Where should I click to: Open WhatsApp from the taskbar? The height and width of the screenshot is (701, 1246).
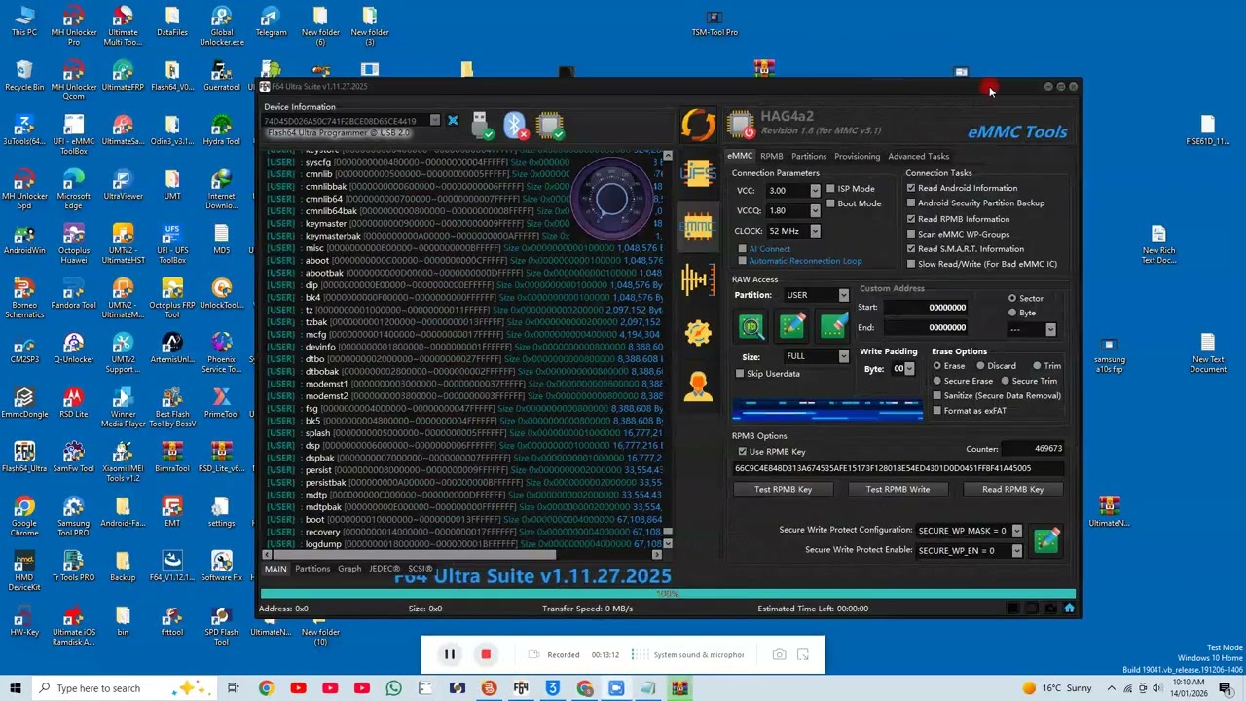393,688
